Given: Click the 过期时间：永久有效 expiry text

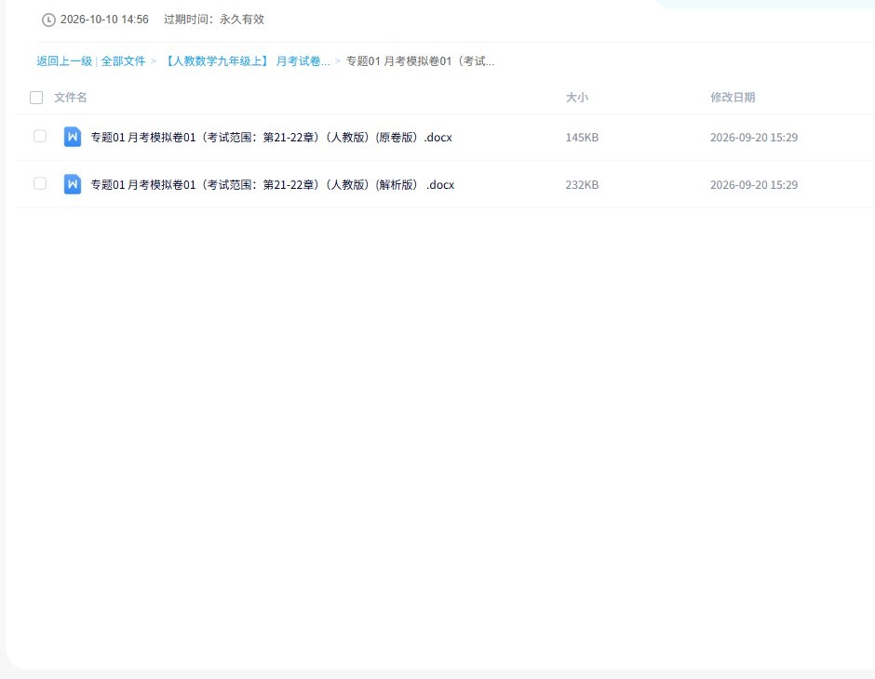Looking at the screenshot, I should coord(214,20).
